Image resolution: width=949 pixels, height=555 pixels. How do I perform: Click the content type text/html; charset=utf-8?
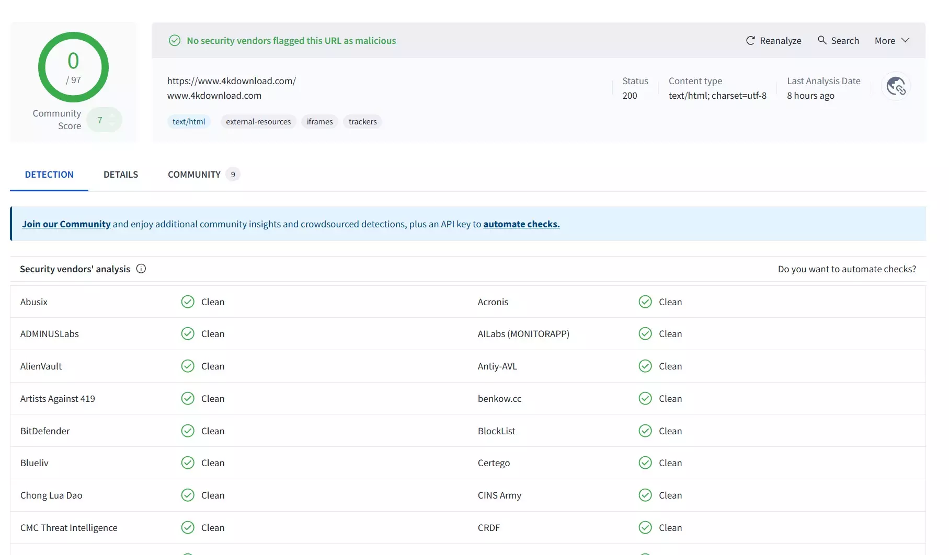717,96
